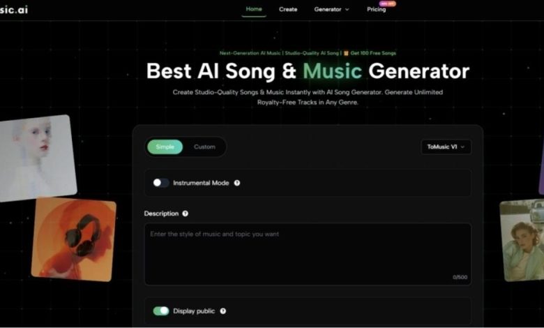Open the ToMusic V1 model dropdown
This screenshot has width=544, height=328.
(x=446, y=147)
